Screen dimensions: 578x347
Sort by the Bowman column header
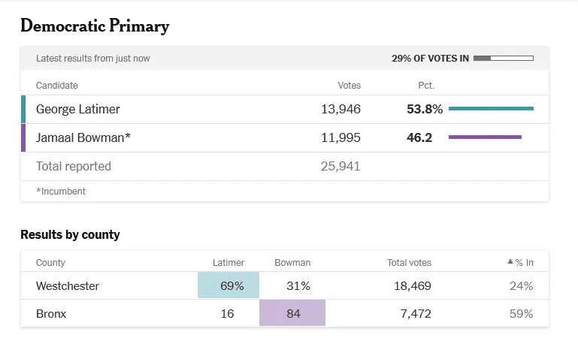292,263
